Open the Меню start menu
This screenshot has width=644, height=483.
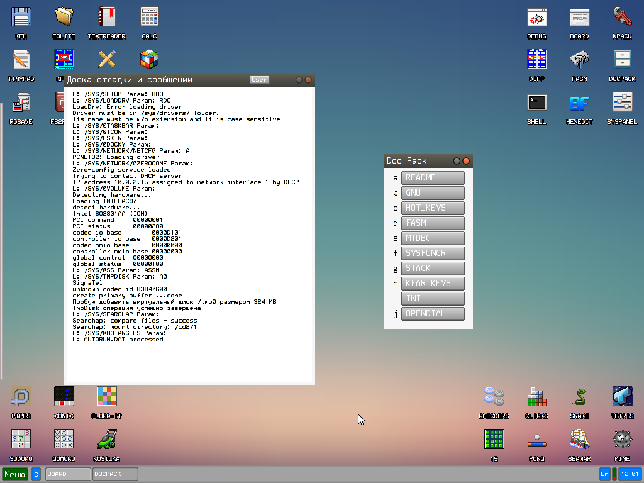[x=14, y=474]
